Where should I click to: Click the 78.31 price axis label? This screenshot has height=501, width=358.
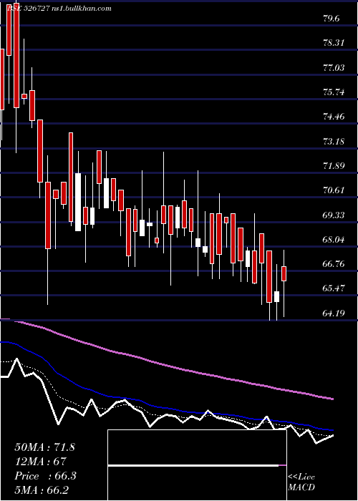tap(334, 43)
